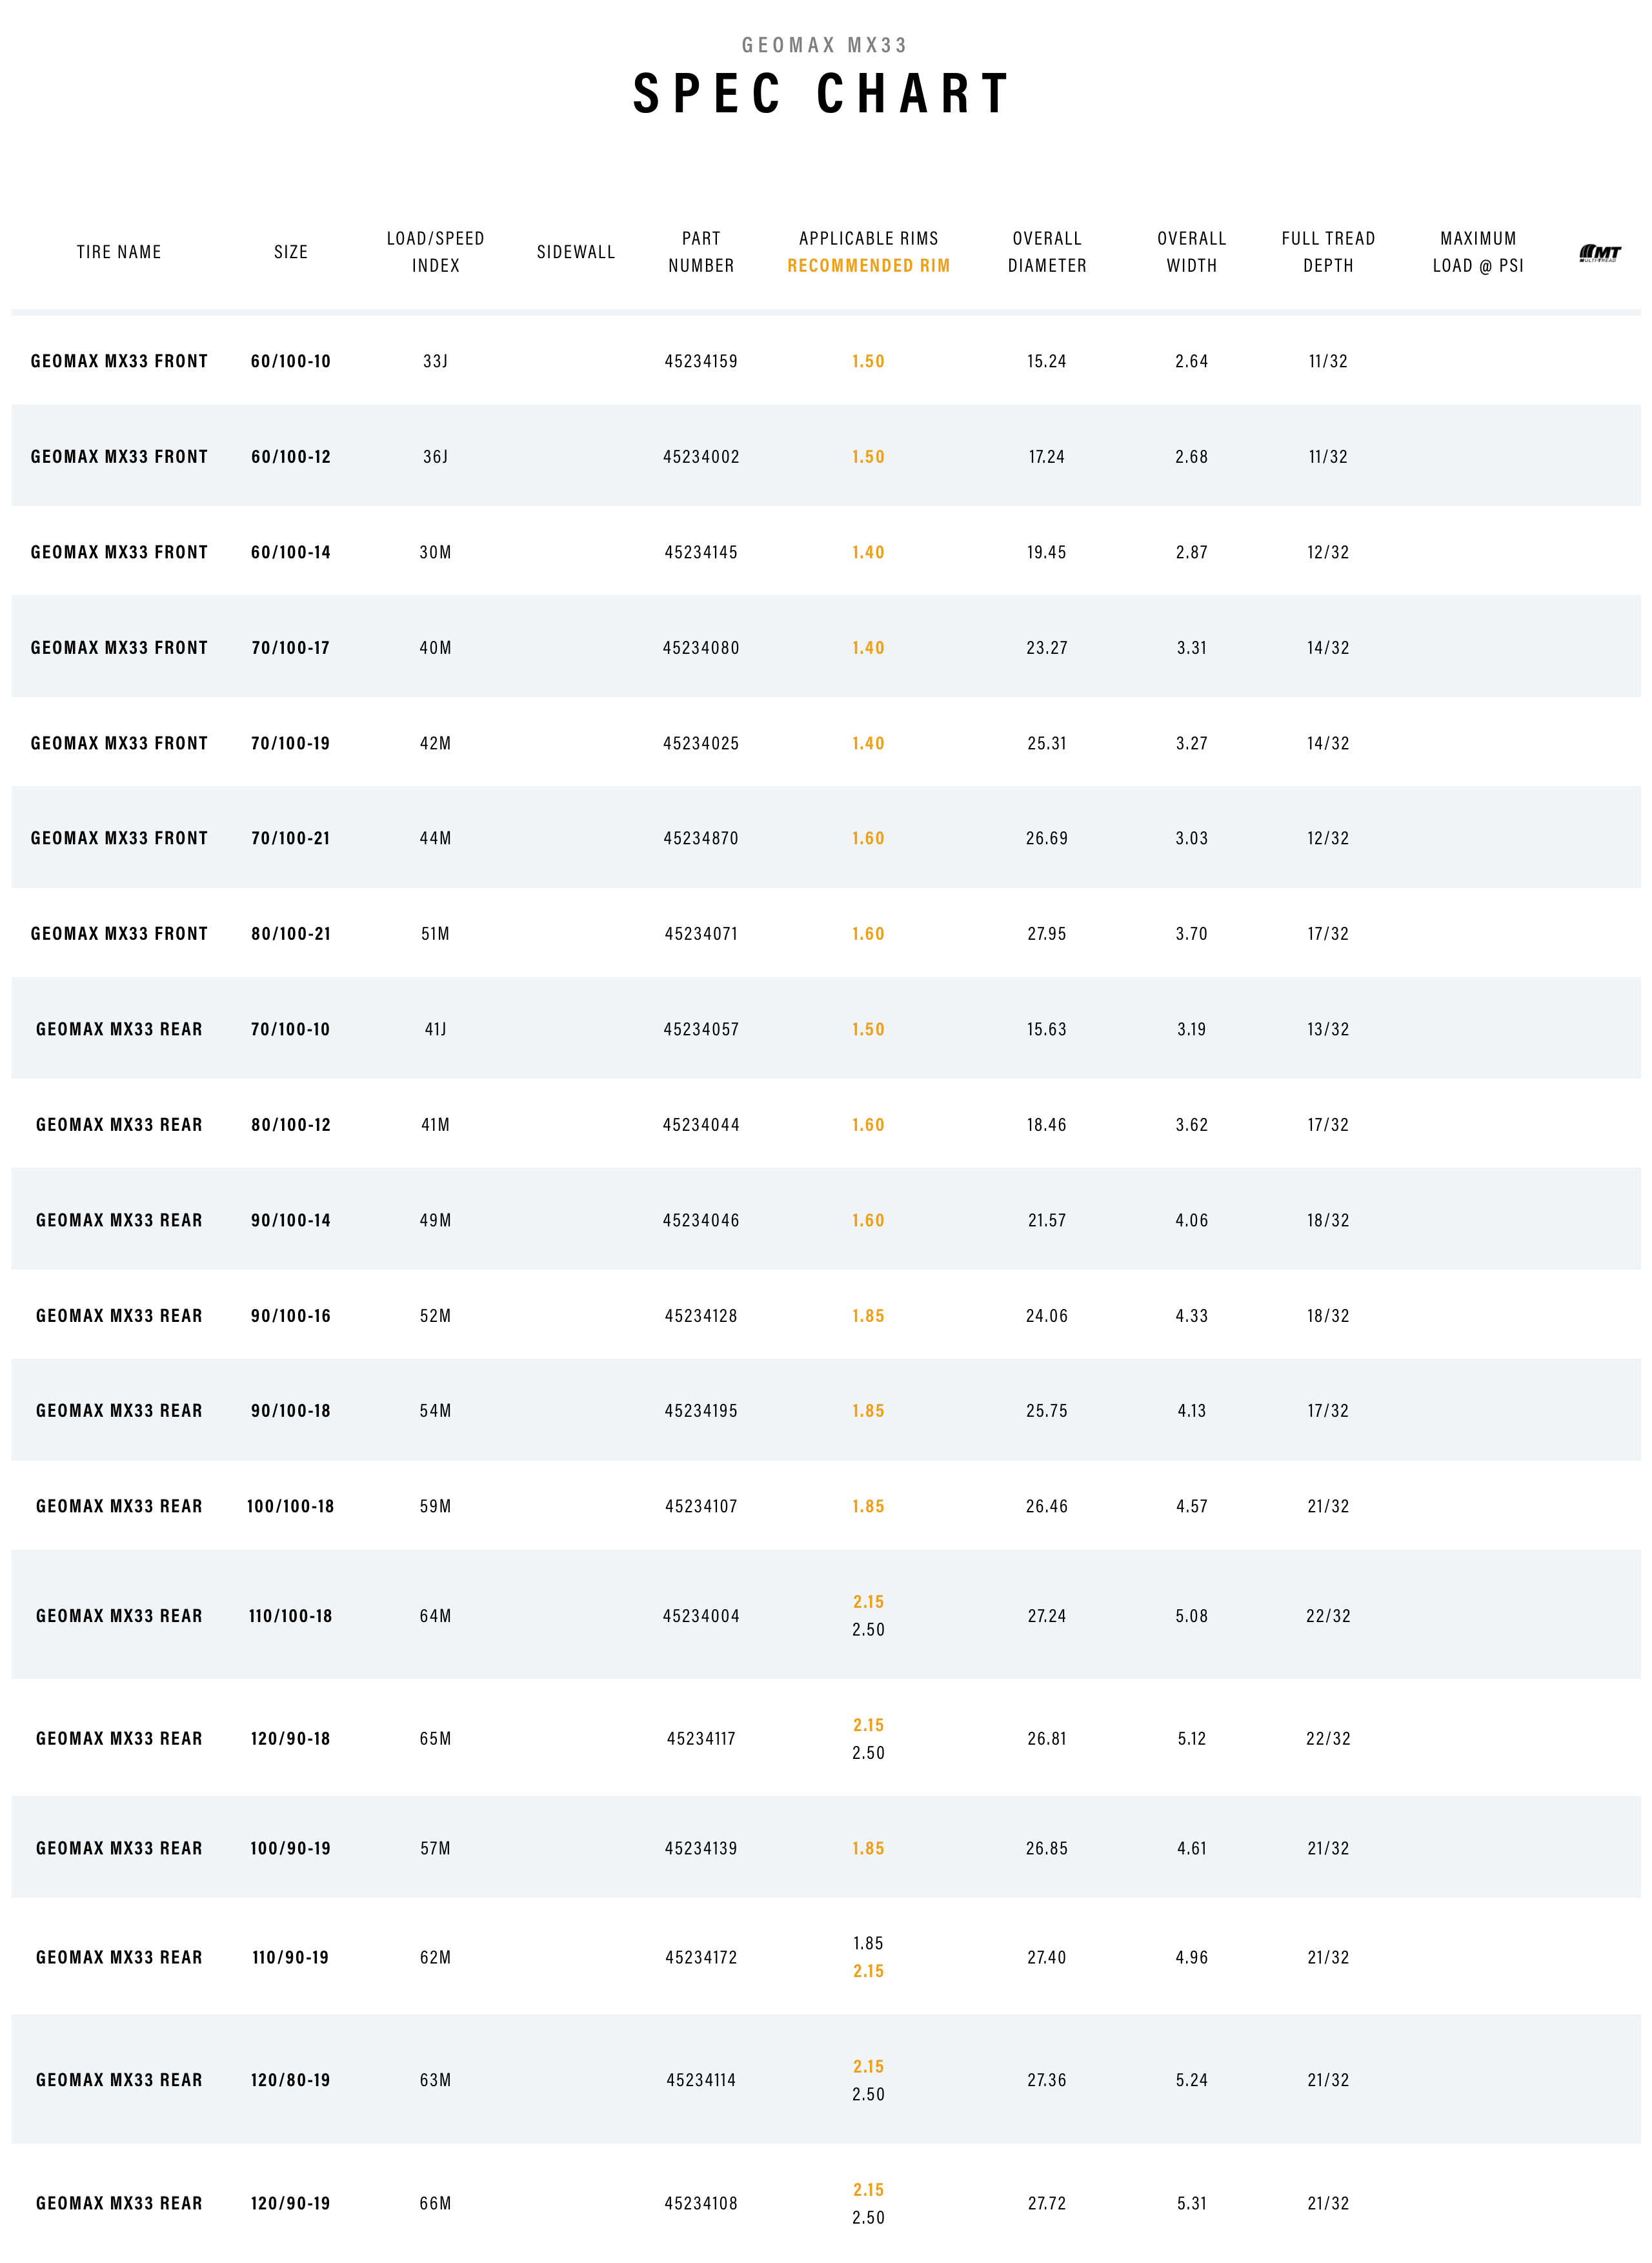Screen dimensions: 1652x2263
Task: Click the PART NUMBER column header
Action: [701, 252]
